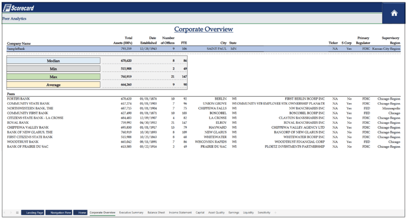Click the Company Name column header
This screenshot has height=218, width=407.
19,44
